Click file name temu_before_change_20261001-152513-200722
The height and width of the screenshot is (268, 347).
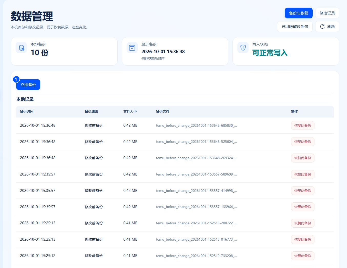(197, 223)
